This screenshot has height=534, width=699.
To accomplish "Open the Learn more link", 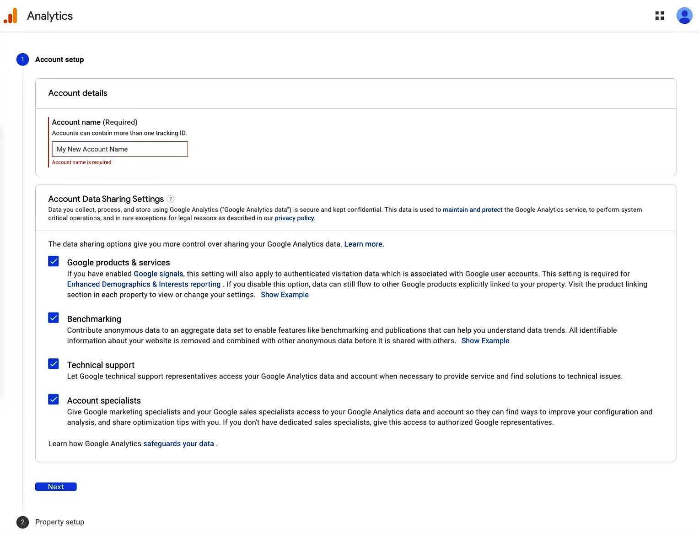I will pyautogui.click(x=363, y=244).
